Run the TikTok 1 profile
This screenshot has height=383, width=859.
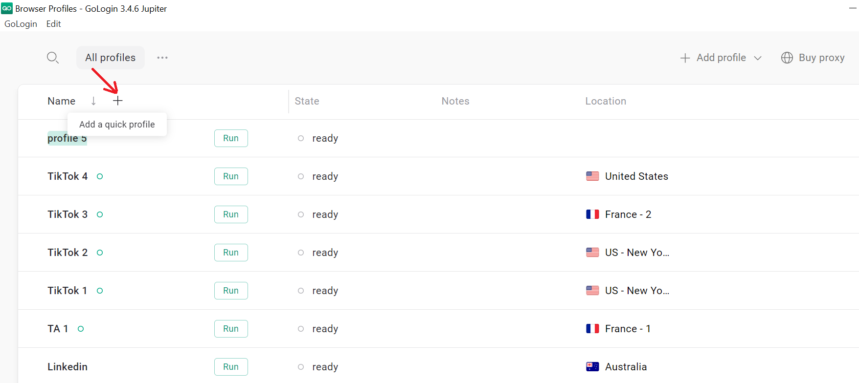pos(231,291)
